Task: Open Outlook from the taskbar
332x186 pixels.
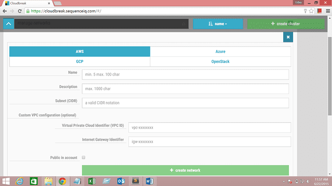Action: 121,181
